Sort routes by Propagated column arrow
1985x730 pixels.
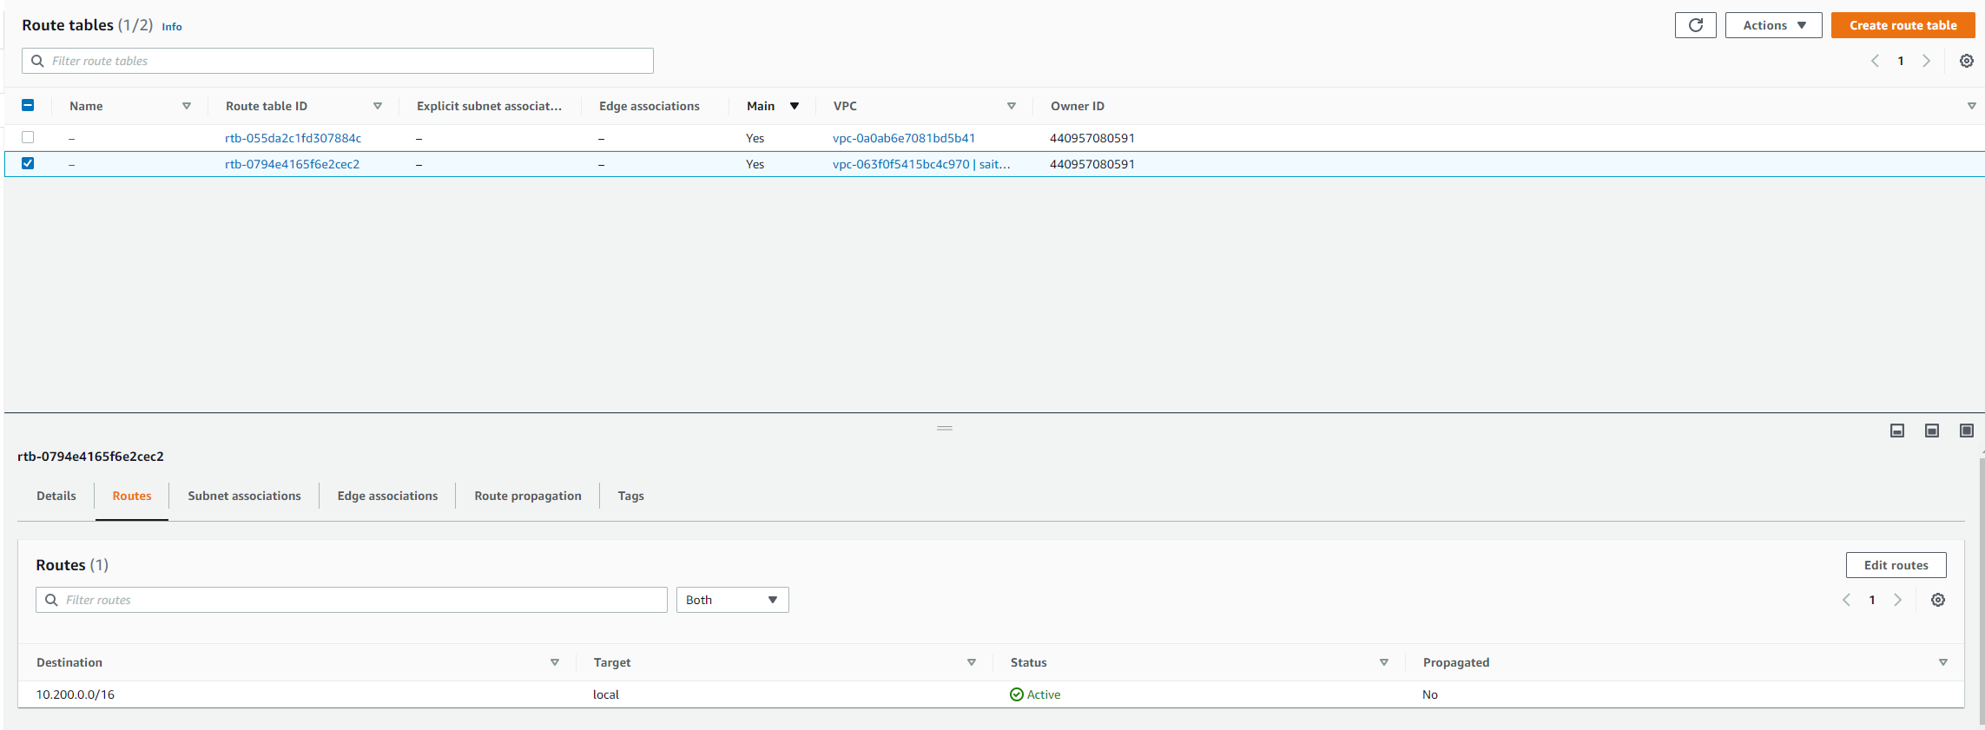[x=1943, y=662]
